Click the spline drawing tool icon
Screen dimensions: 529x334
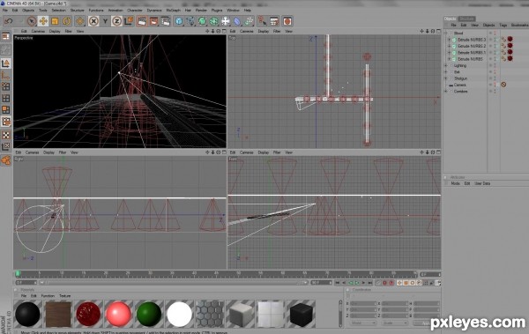tap(190, 21)
